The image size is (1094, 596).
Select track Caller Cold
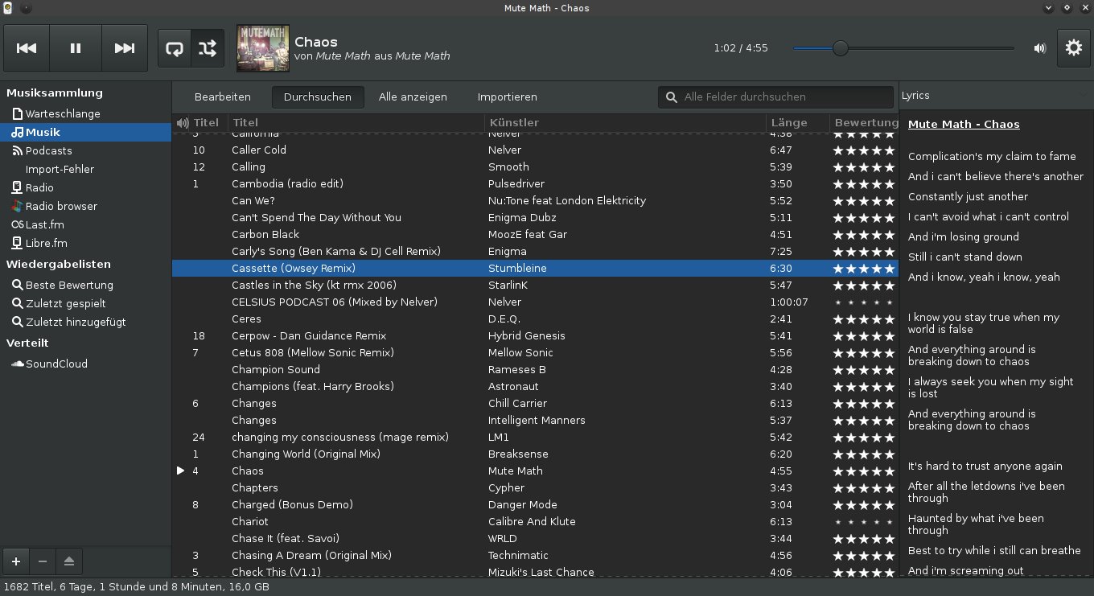point(535,150)
